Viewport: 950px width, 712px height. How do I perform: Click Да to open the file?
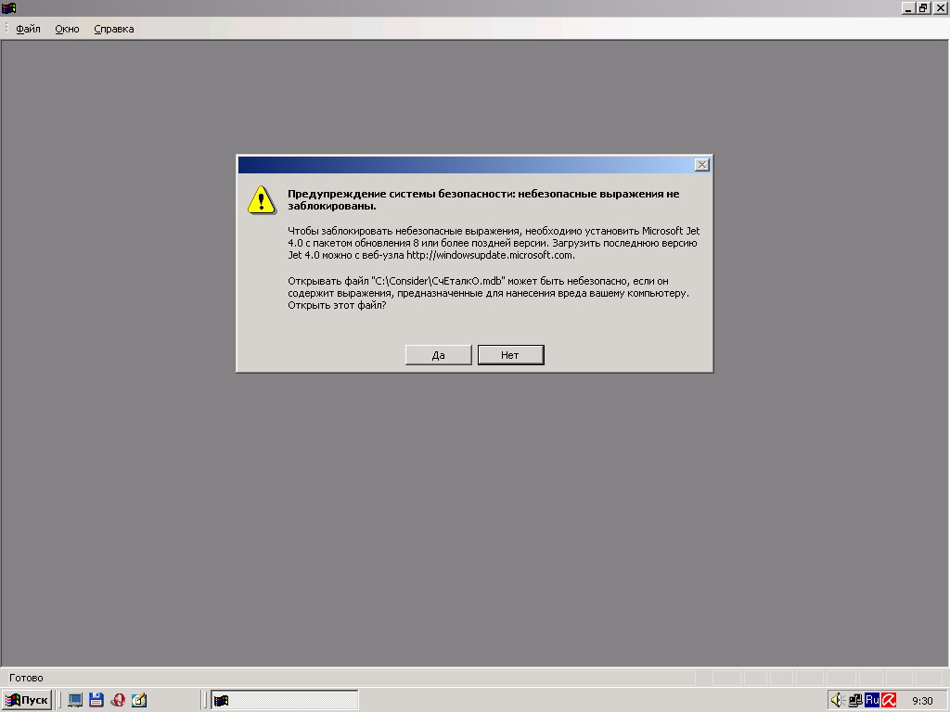coord(438,355)
